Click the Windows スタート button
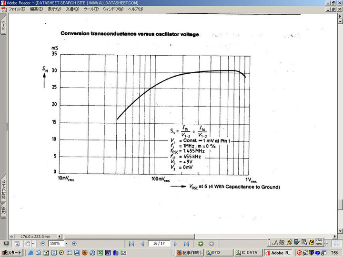Viewport: 343px width, 257px height. tap(11, 253)
